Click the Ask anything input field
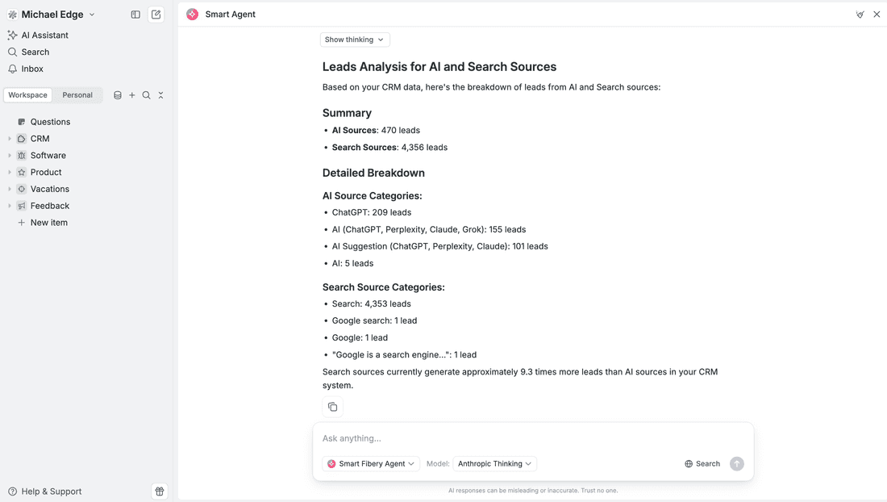 pyautogui.click(x=532, y=438)
